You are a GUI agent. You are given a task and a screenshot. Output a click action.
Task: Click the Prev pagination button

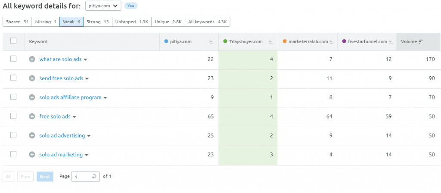click(25, 177)
